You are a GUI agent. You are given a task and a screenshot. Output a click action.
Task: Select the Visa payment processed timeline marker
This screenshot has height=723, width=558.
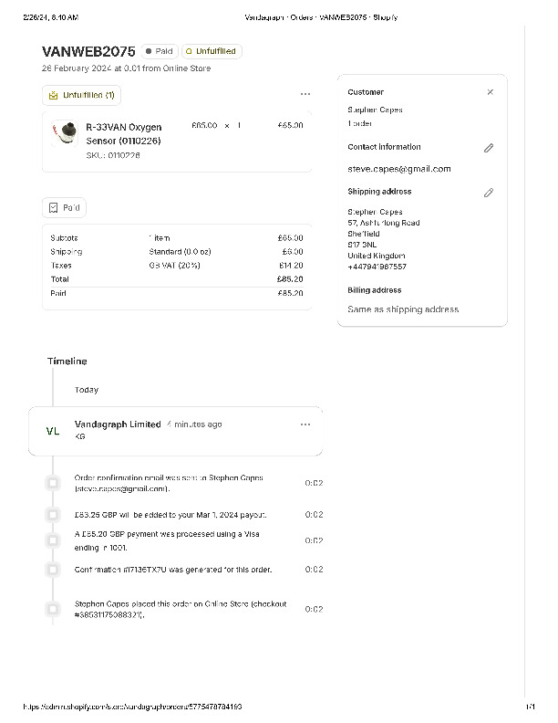coord(53,540)
